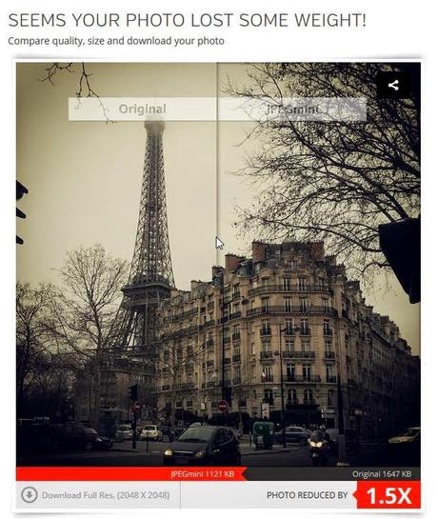Click the red JPEGmini 1121 KB size bar
Image resolution: width=438 pixels, height=519 pixels.
[x=131, y=474]
